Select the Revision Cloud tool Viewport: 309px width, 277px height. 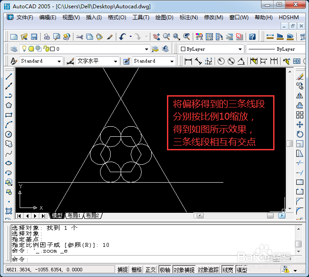[9, 144]
